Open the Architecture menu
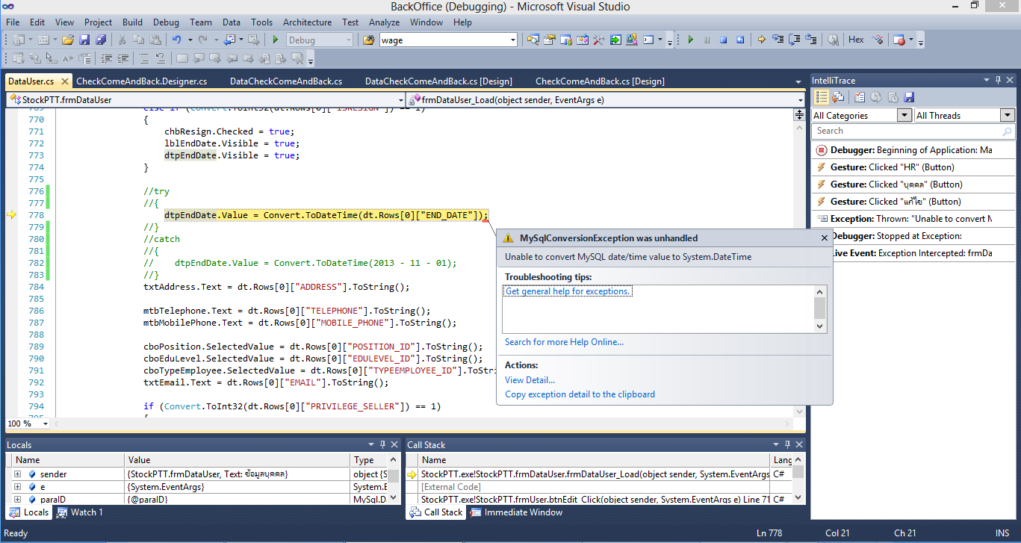Viewport: 1021px width, 543px height. point(307,22)
